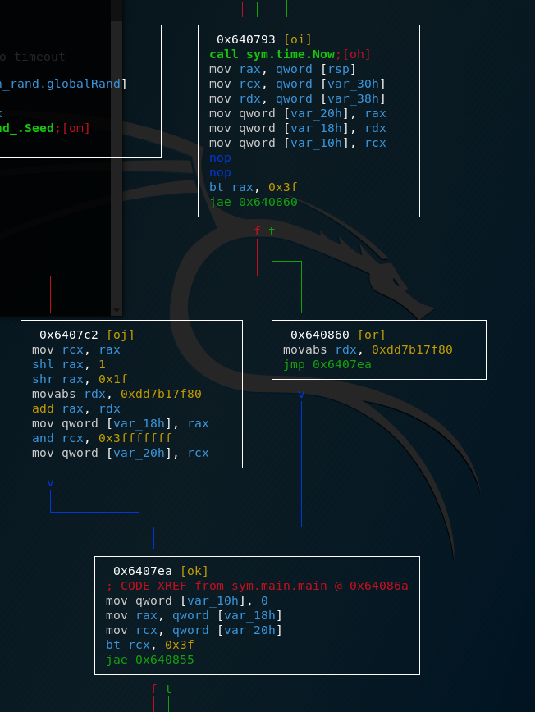Select the and rcx, 0x3fffffff instruction
535x712 pixels.
tap(102, 438)
